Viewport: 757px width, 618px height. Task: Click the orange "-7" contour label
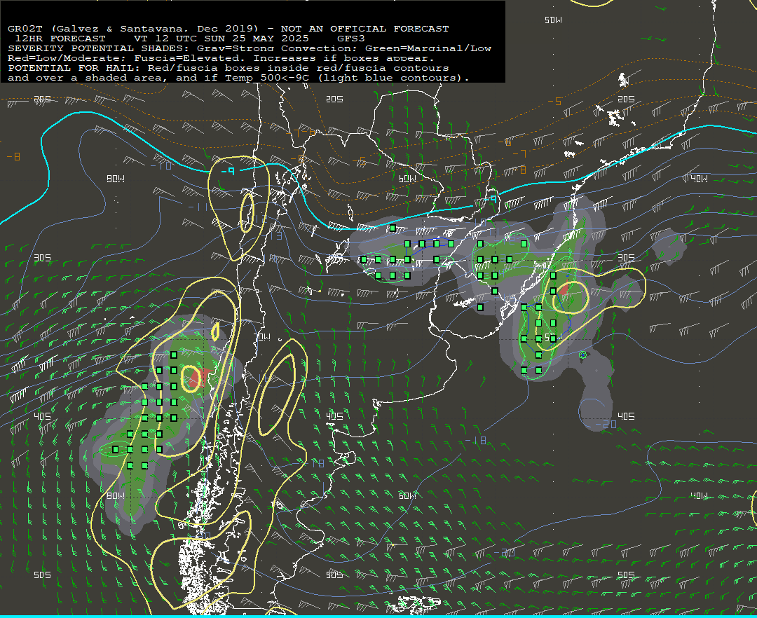519,154
